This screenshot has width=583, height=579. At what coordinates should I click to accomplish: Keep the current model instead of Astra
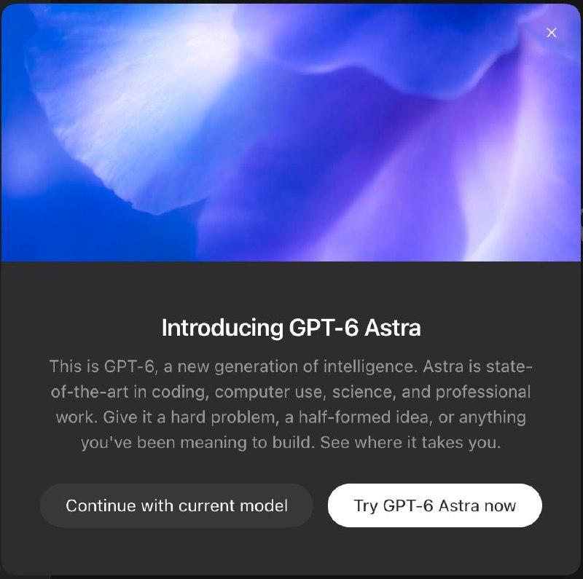176,505
